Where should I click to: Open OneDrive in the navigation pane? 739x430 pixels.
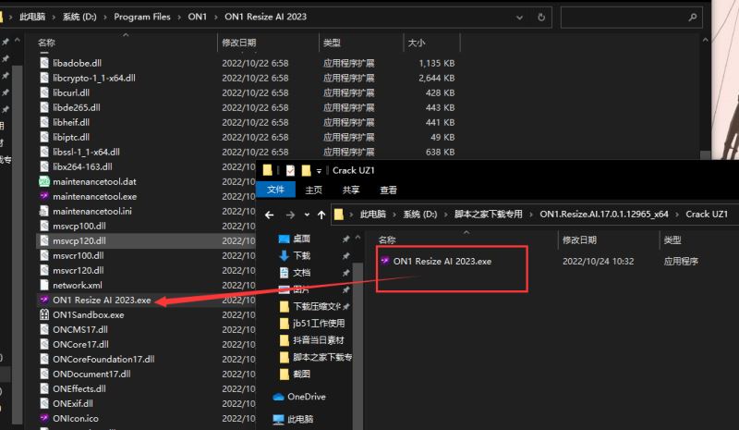(x=299, y=397)
